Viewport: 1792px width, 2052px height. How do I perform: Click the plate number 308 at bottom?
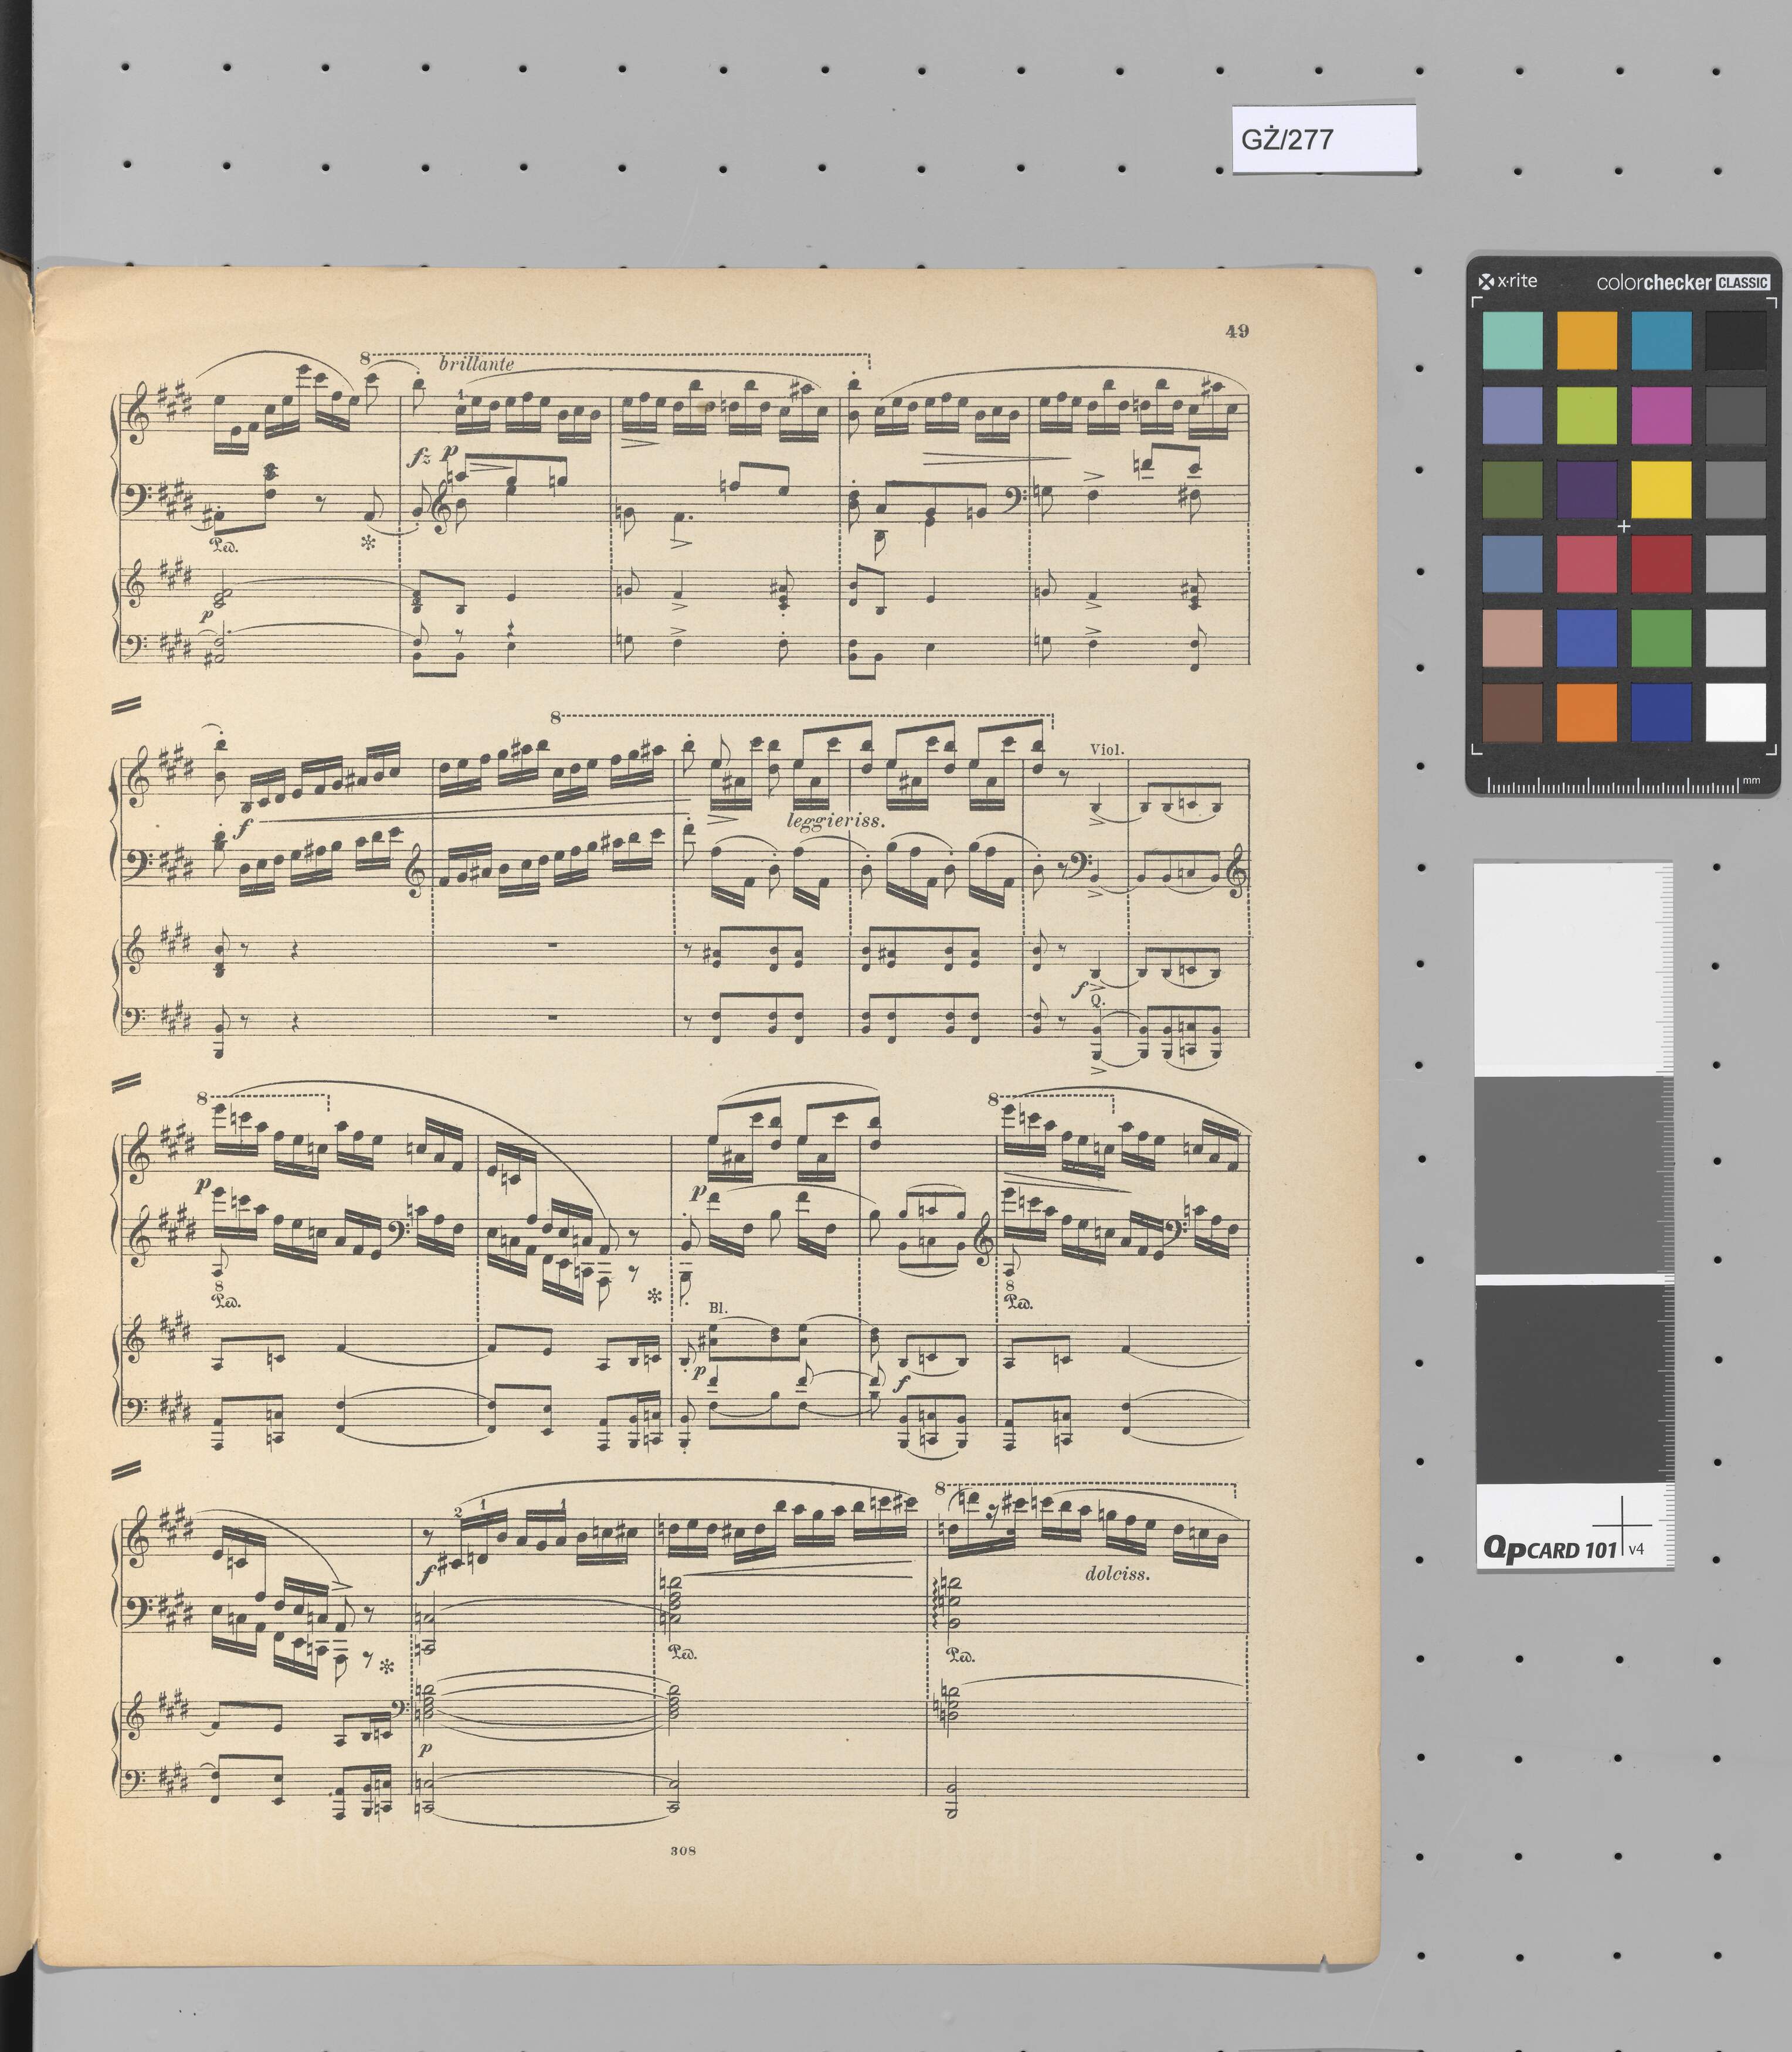click(x=683, y=1851)
